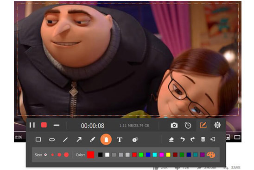Pause the screen recording
Screen dimensions: 254x170
pyautogui.click(x=32, y=125)
